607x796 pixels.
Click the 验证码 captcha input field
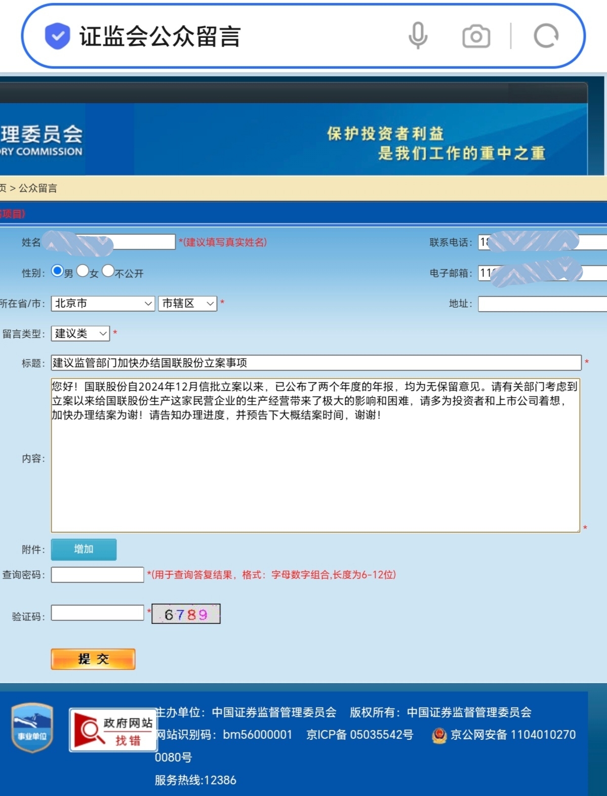97,613
